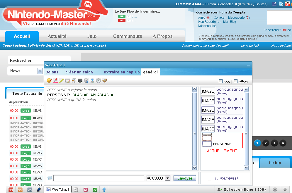The image size is (292, 193).
Task: Click the mobile phone icon in bottom bar
Action: (39, 190)
